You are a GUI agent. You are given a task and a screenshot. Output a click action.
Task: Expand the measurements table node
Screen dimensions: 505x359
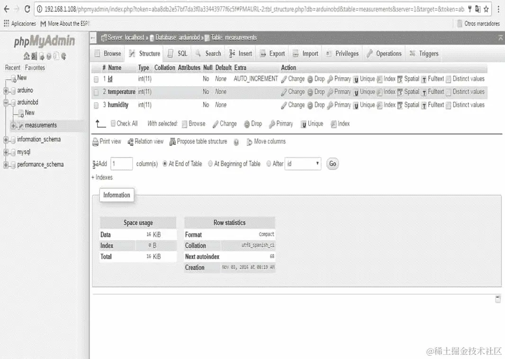13,126
